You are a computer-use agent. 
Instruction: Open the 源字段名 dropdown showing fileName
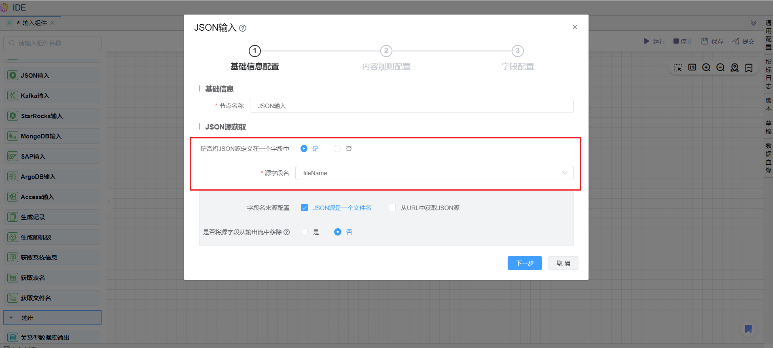(434, 173)
